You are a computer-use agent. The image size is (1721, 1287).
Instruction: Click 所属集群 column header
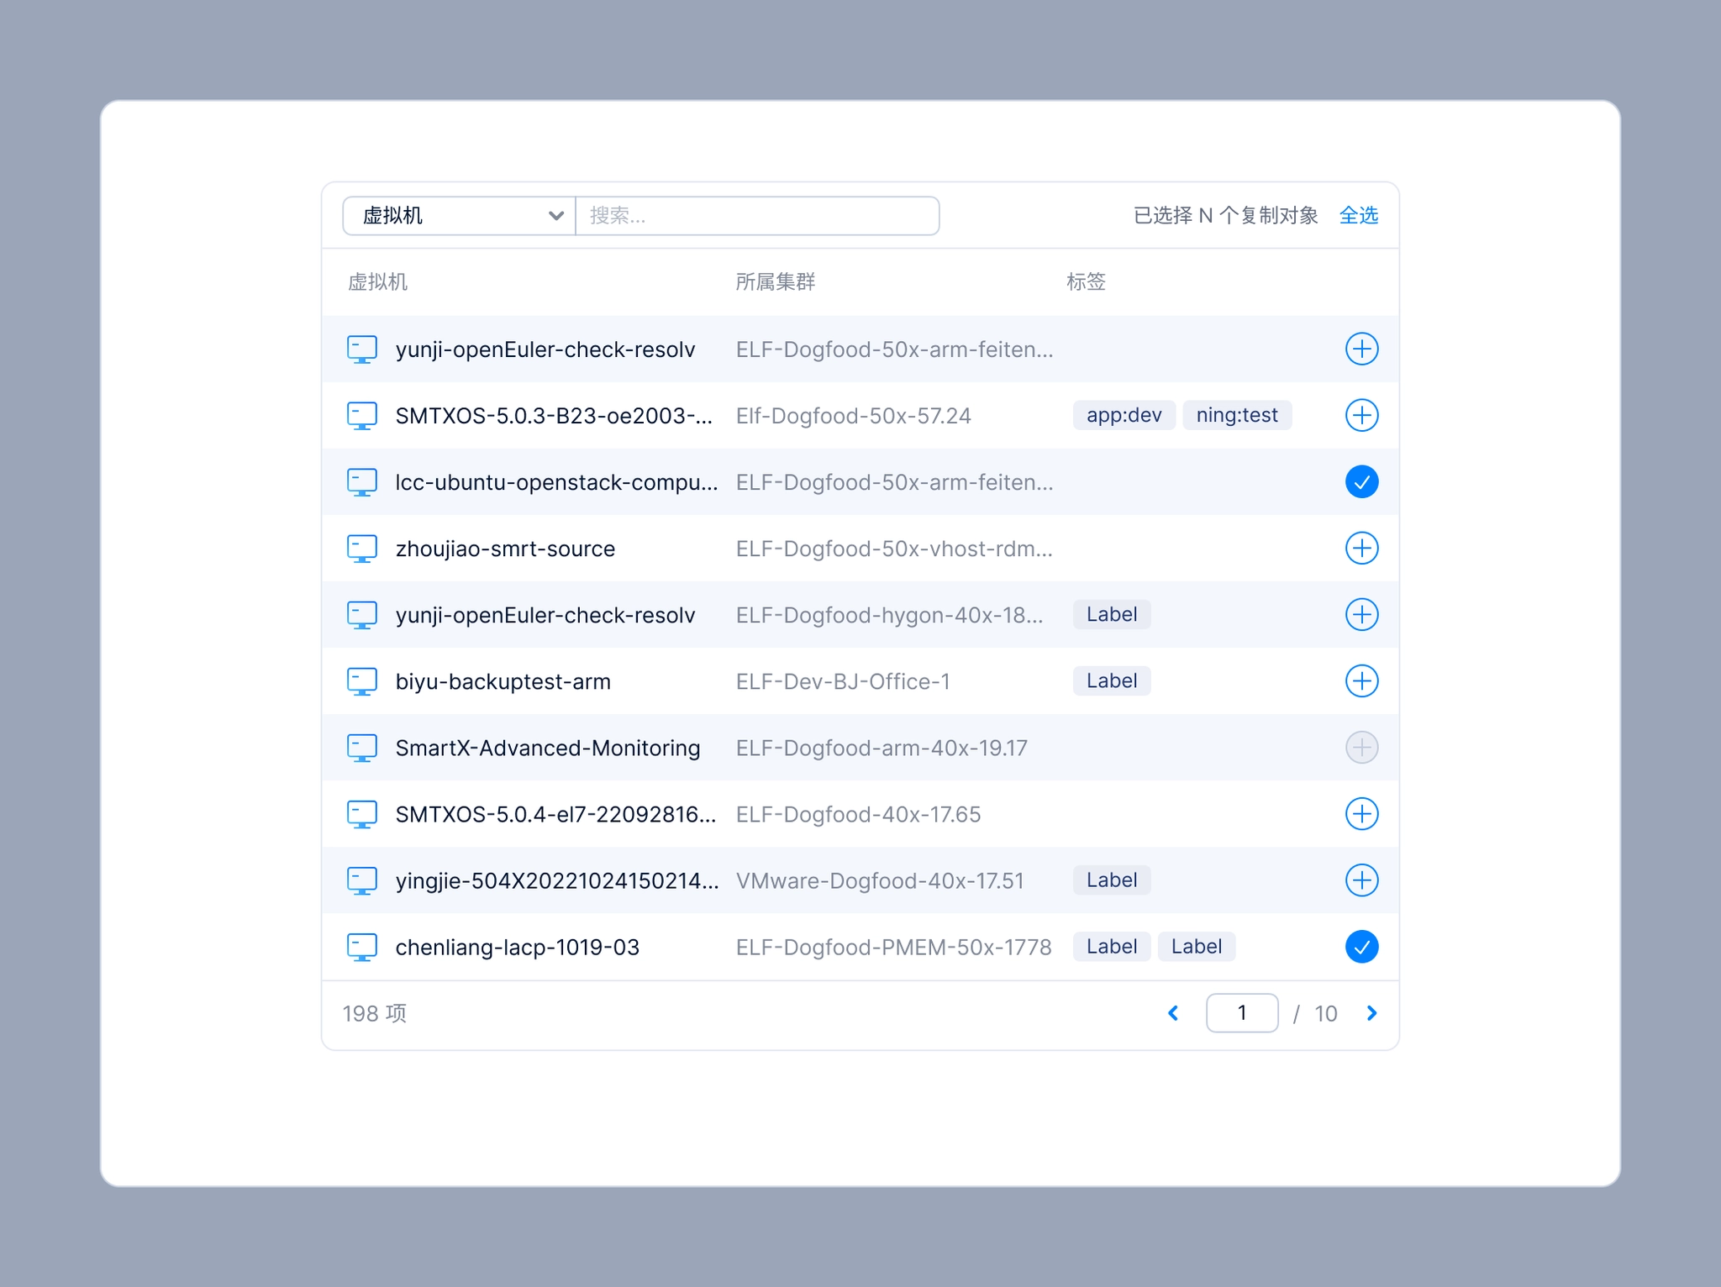coord(775,282)
